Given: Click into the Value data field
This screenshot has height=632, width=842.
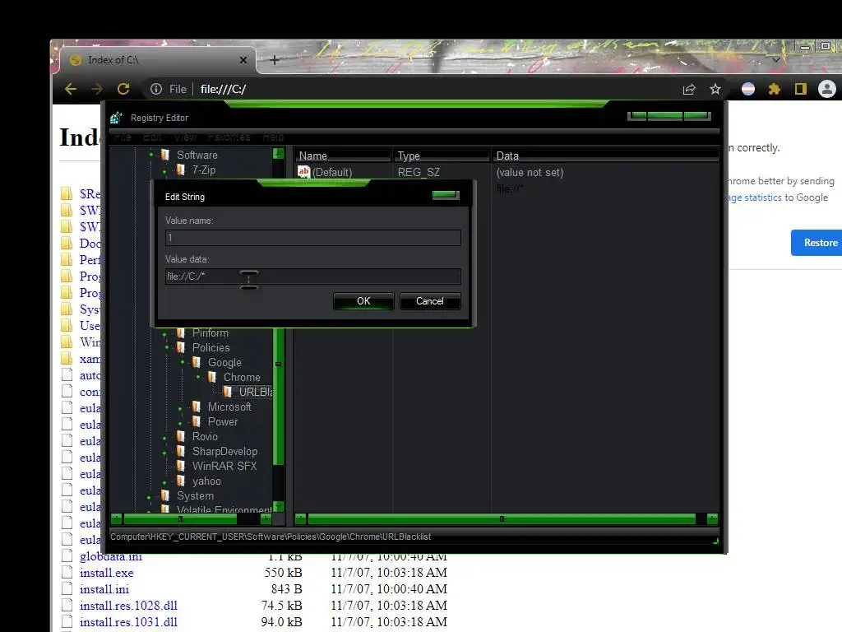Looking at the screenshot, I should [313, 276].
